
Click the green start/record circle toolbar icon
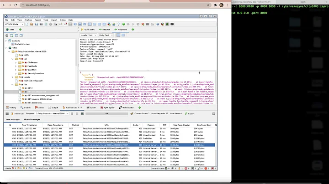[x=123, y=24]
